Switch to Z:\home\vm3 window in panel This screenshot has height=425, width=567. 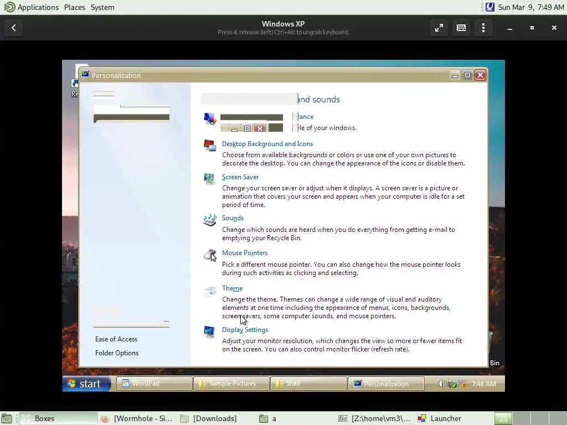pos(374,418)
